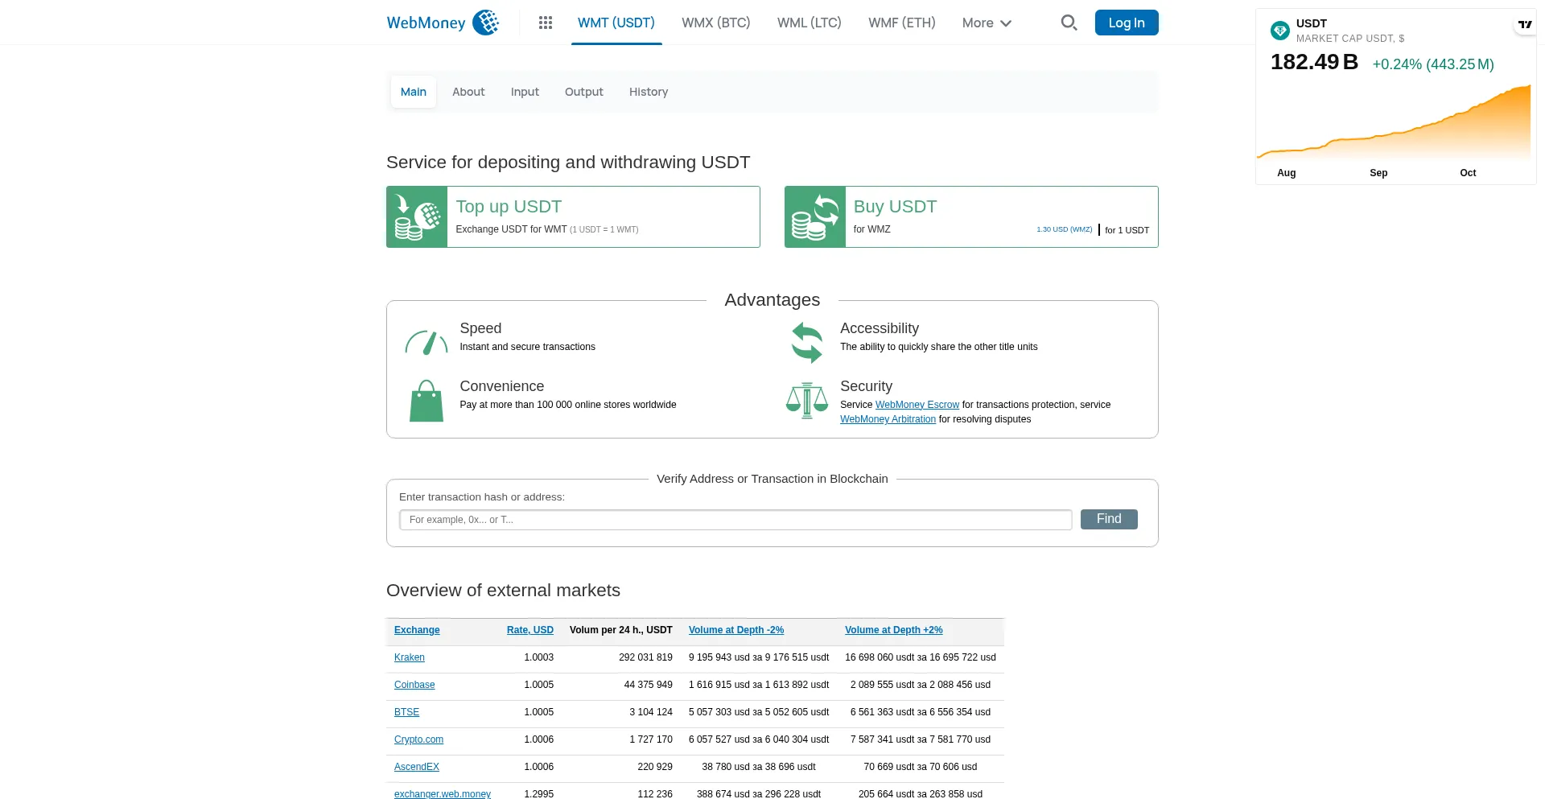Click the TradingView logo in the USDT widget
This screenshot has height=799, width=1545.
coord(1525,25)
